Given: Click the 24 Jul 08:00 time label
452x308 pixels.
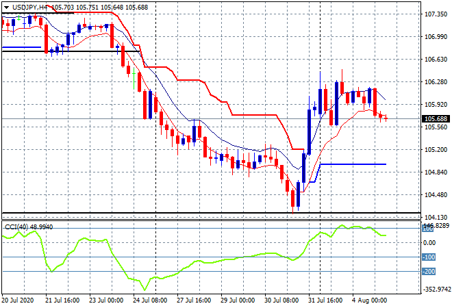Looking at the screenshot, I should click(x=150, y=300).
